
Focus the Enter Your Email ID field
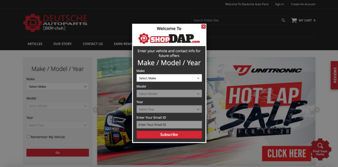pos(169,125)
